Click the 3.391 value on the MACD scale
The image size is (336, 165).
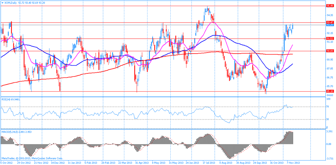(330, 132)
